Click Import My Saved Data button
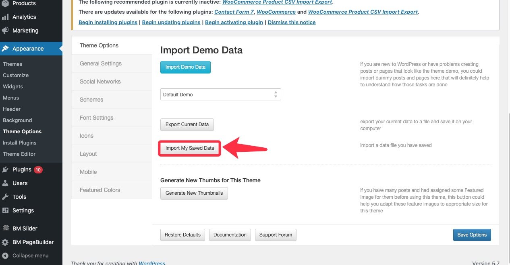 [190, 148]
